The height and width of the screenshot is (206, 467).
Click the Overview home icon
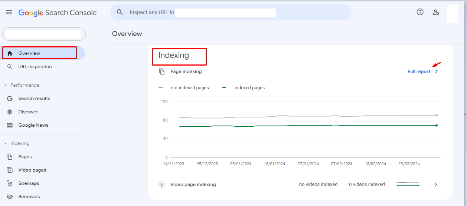tap(10, 53)
